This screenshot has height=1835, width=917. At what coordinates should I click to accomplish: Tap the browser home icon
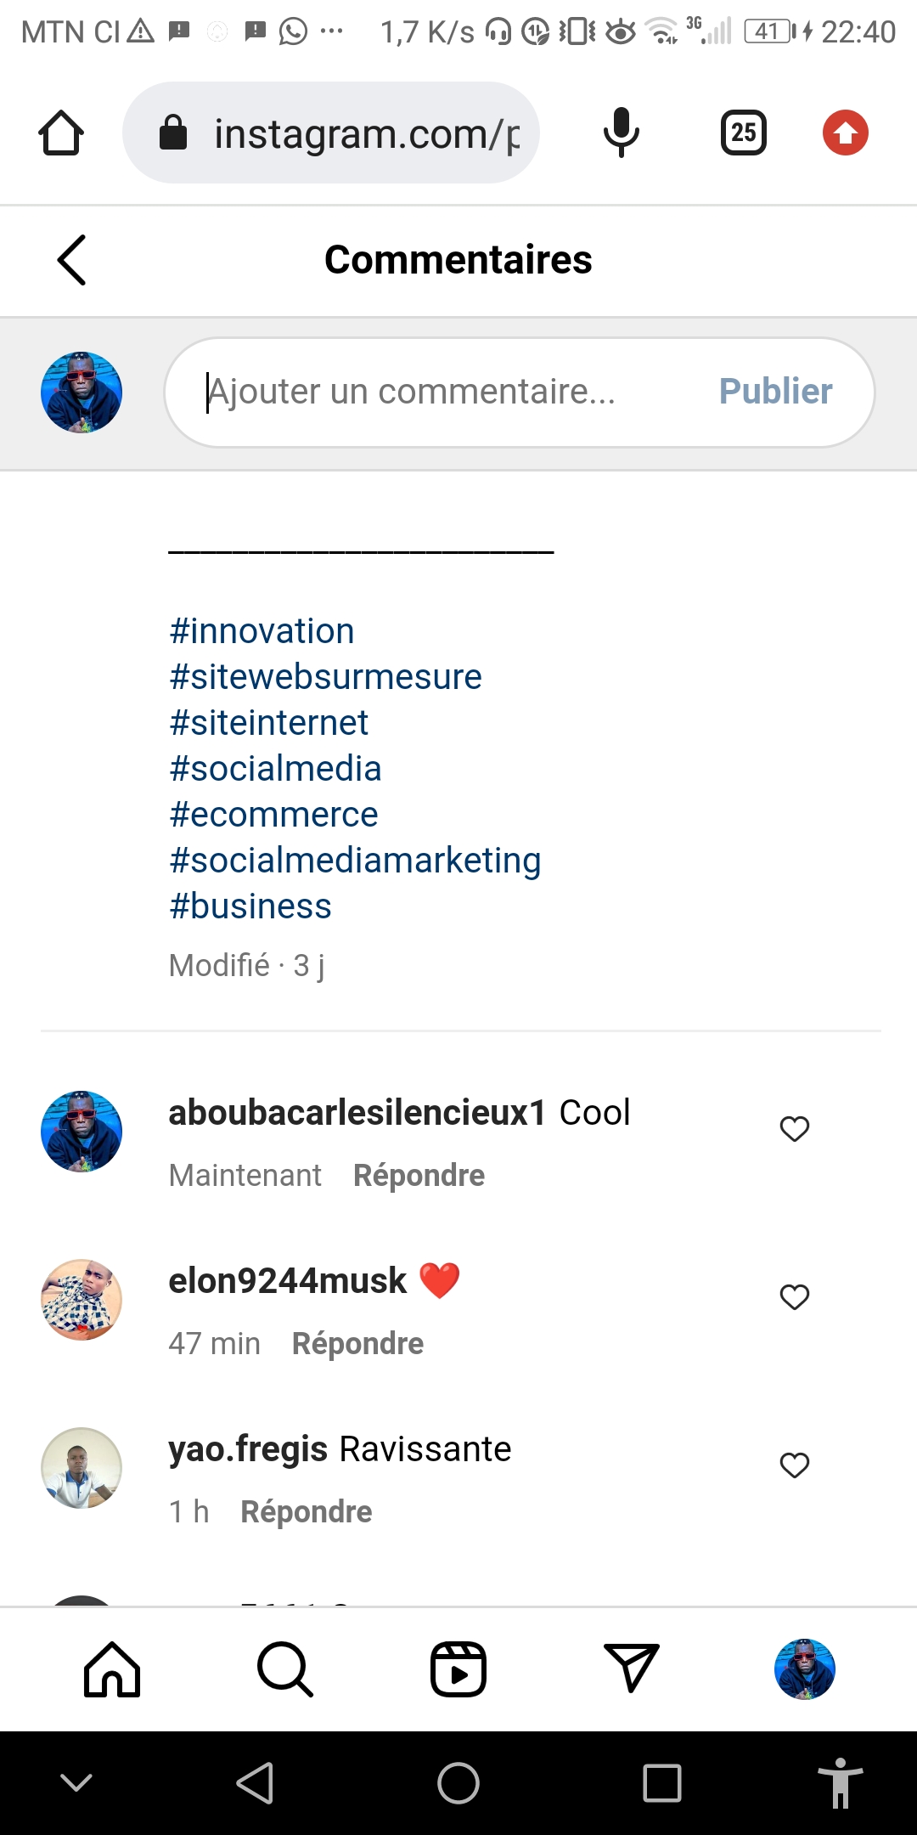click(x=61, y=133)
